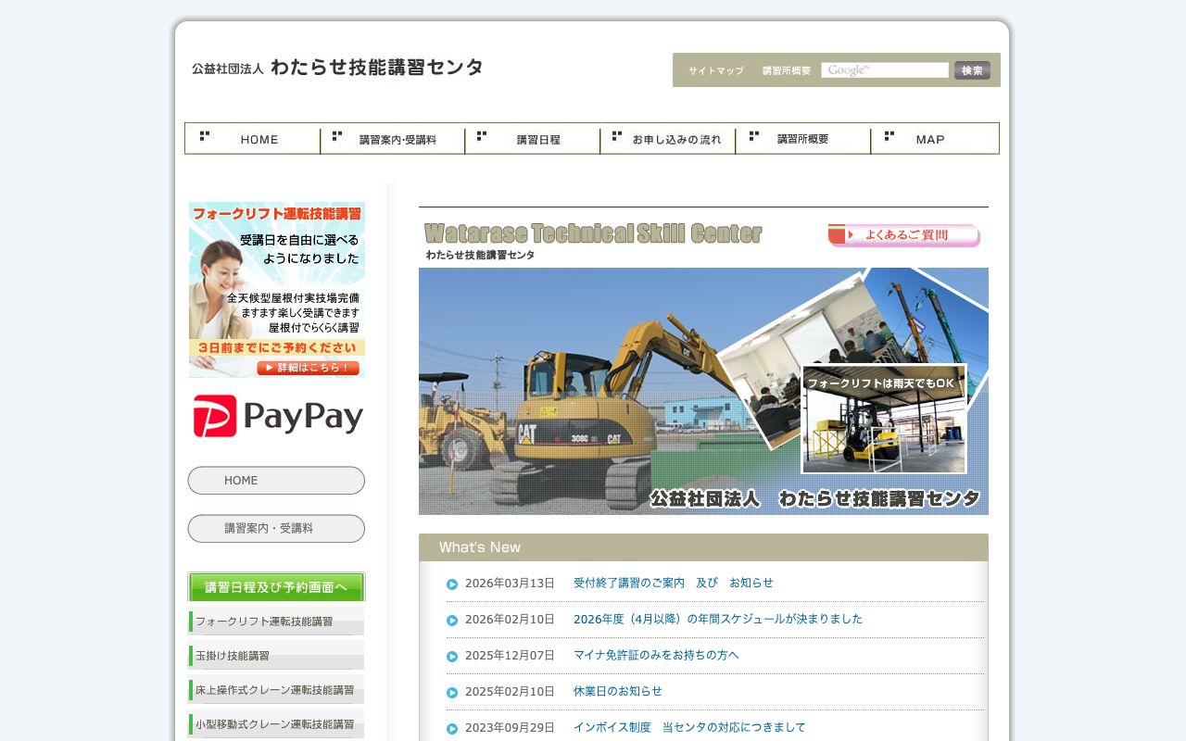Click the 検索 search button
Viewport: 1186px width, 741px height.
(x=971, y=69)
